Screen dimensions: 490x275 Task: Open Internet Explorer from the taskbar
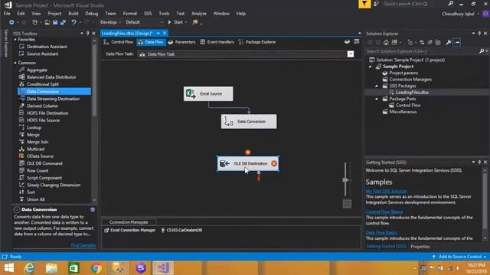click(x=30, y=268)
